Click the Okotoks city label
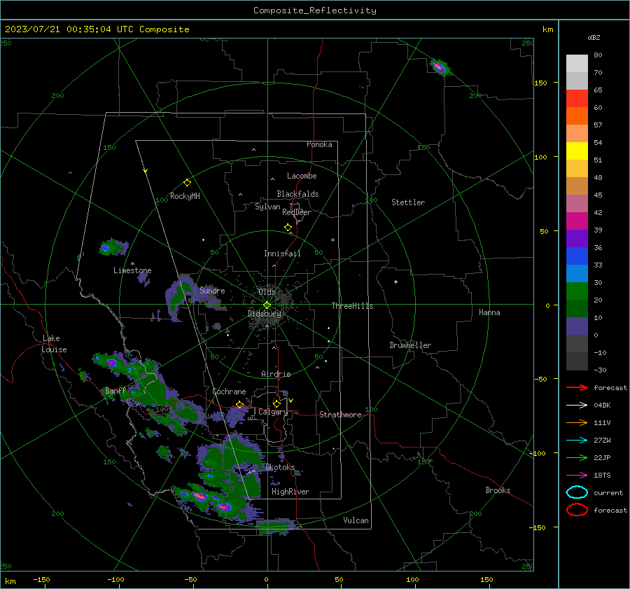The width and height of the screenshot is (630, 589). tap(280, 467)
